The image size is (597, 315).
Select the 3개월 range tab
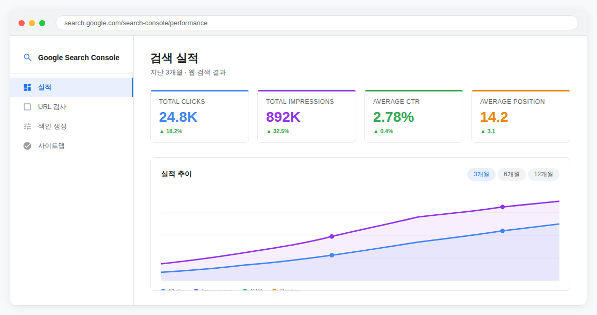pos(481,174)
